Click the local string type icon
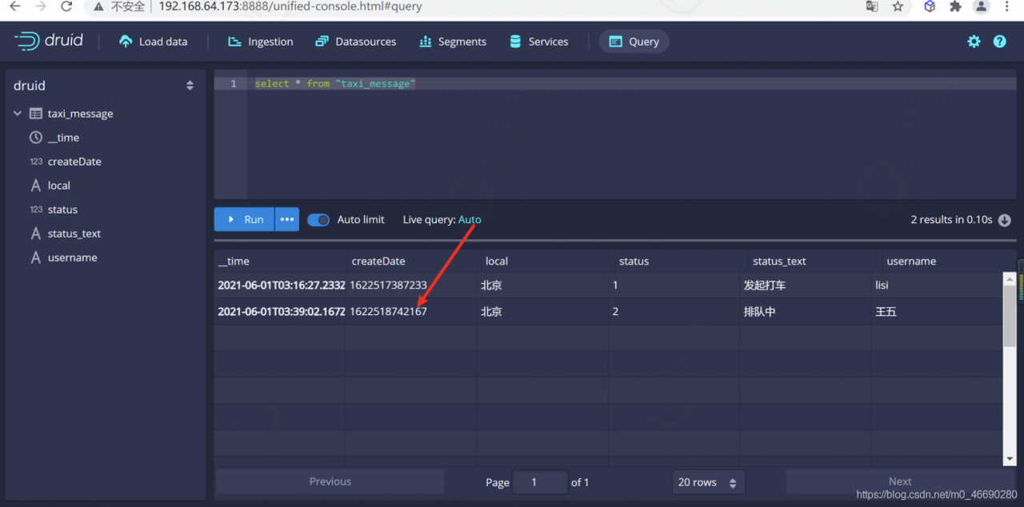Viewport: 1024px width, 507px height. click(x=36, y=186)
